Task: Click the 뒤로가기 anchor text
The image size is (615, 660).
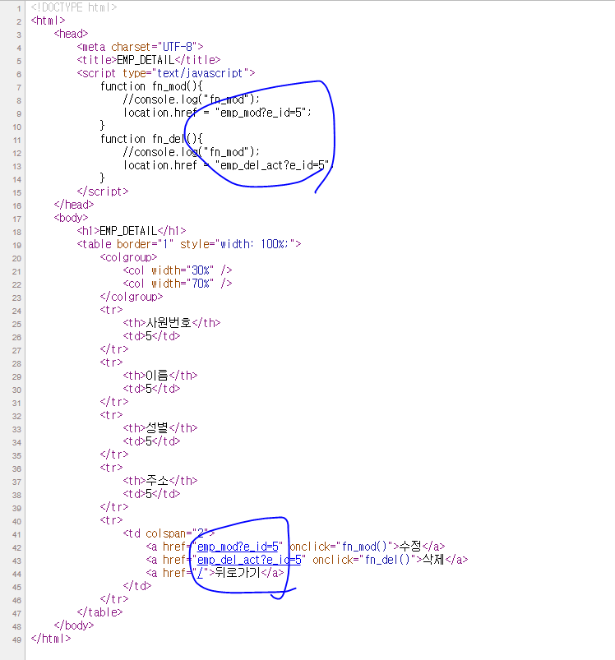Action: 238,572
